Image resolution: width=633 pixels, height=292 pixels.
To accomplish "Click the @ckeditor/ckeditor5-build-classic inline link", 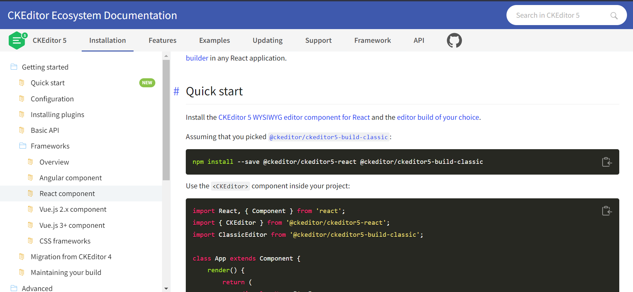I will tap(329, 137).
